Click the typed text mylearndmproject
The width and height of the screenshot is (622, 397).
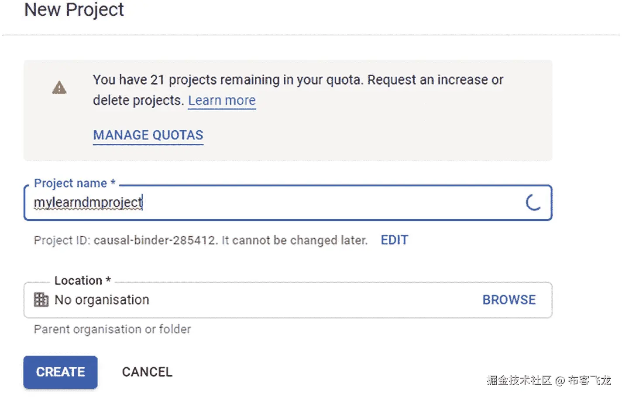tap(88, 203)
